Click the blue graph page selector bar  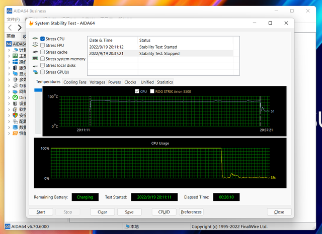coord(38,90)
